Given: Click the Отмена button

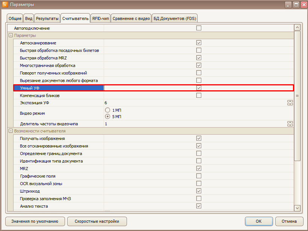Looking at the screenshot, I should pyautogui.click(x=289, y=221).
